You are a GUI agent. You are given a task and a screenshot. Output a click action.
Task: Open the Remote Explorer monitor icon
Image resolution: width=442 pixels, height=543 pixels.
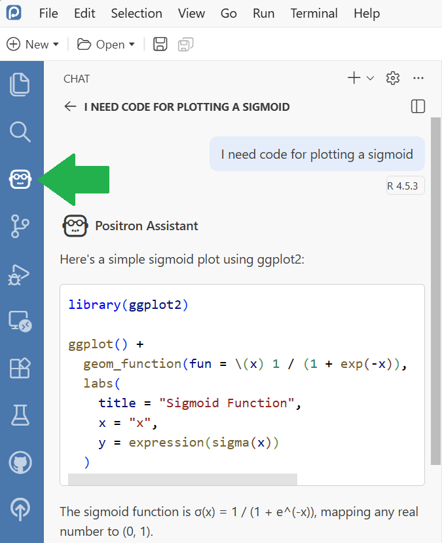click(20, 321)
